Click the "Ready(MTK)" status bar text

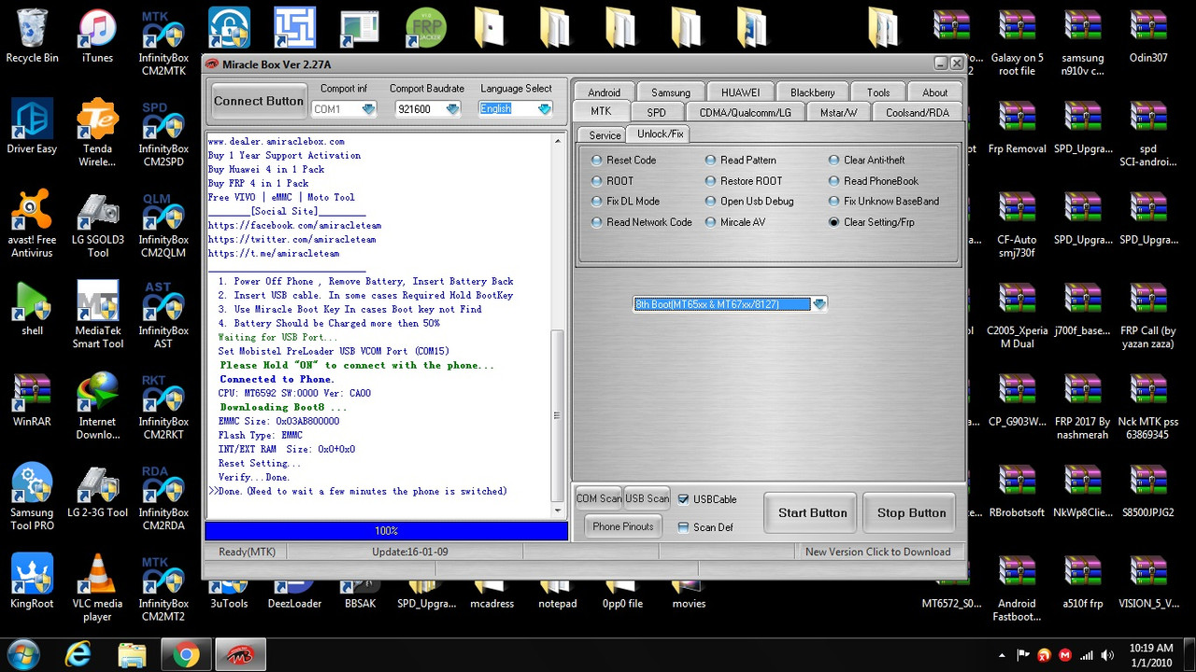pyautogui.click(x=248, y=552)
